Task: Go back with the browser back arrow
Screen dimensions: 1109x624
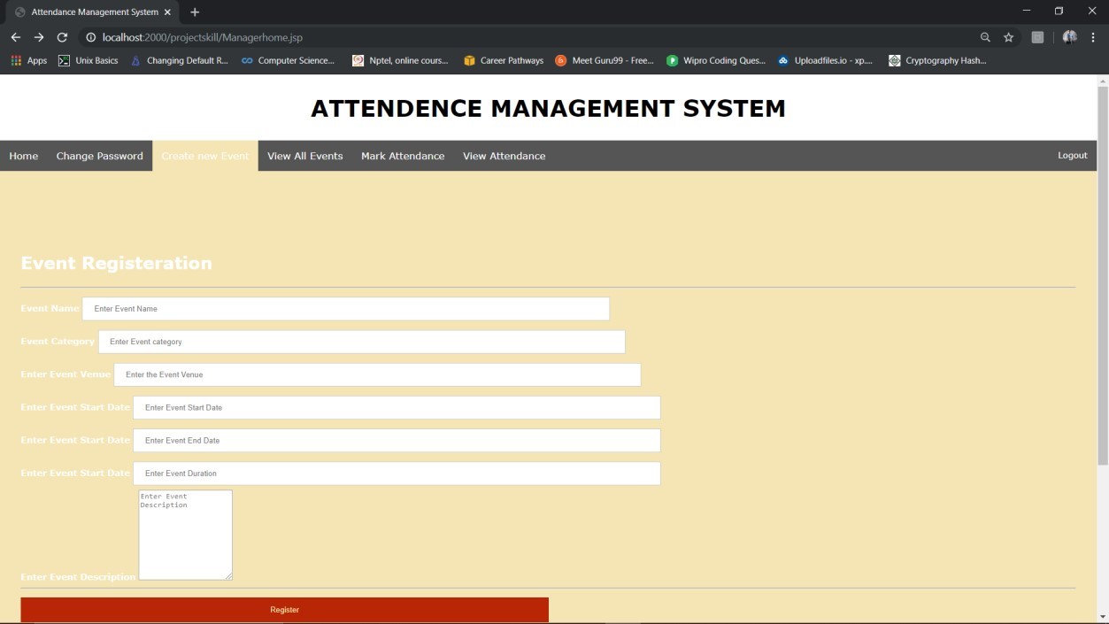Action: pos(15,37)
